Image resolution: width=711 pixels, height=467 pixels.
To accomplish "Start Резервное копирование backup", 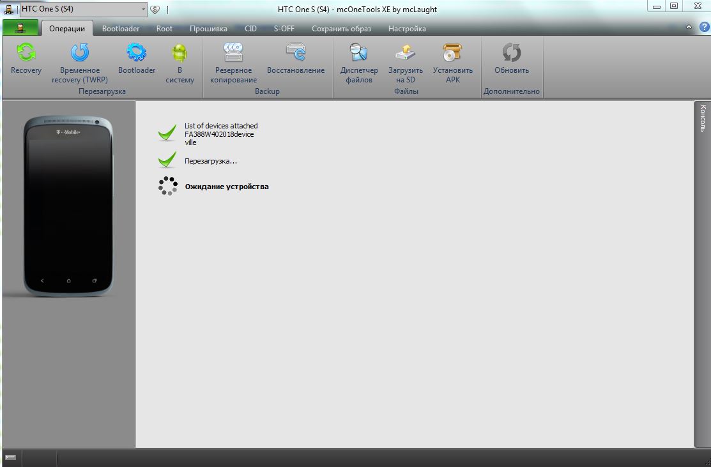I will point(233,62).
